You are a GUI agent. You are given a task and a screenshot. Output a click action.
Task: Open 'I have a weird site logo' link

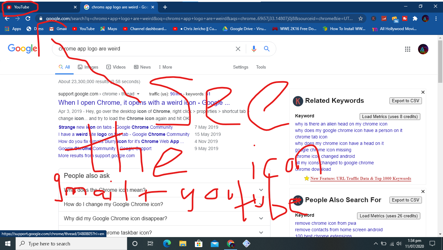124,134
